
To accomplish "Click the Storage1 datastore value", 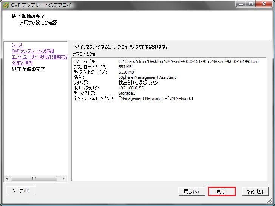I will [127, 93].
